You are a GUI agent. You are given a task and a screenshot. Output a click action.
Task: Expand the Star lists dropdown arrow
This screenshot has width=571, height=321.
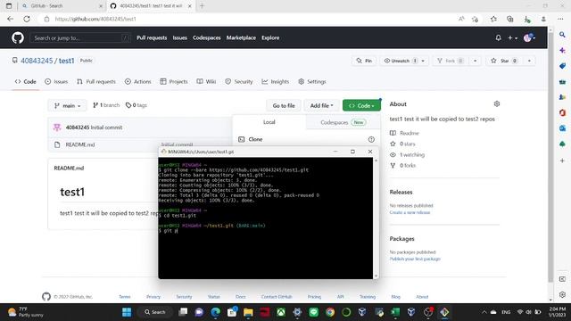529,61
